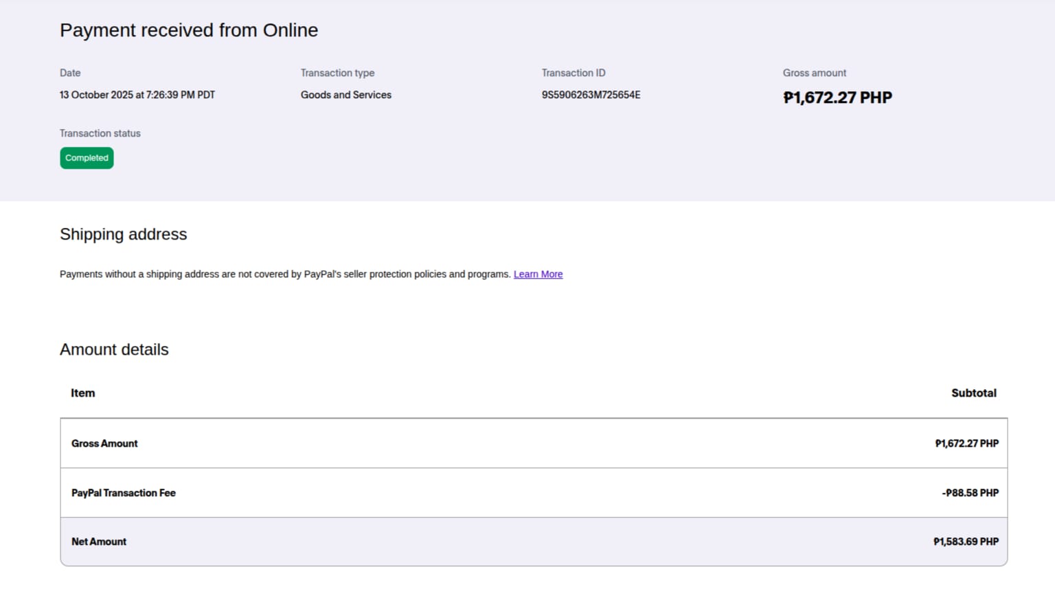Select the 'PayPal Transaction Fee' row label
1055x593 pixels.
pyautogui.click(x=124, y=493)
